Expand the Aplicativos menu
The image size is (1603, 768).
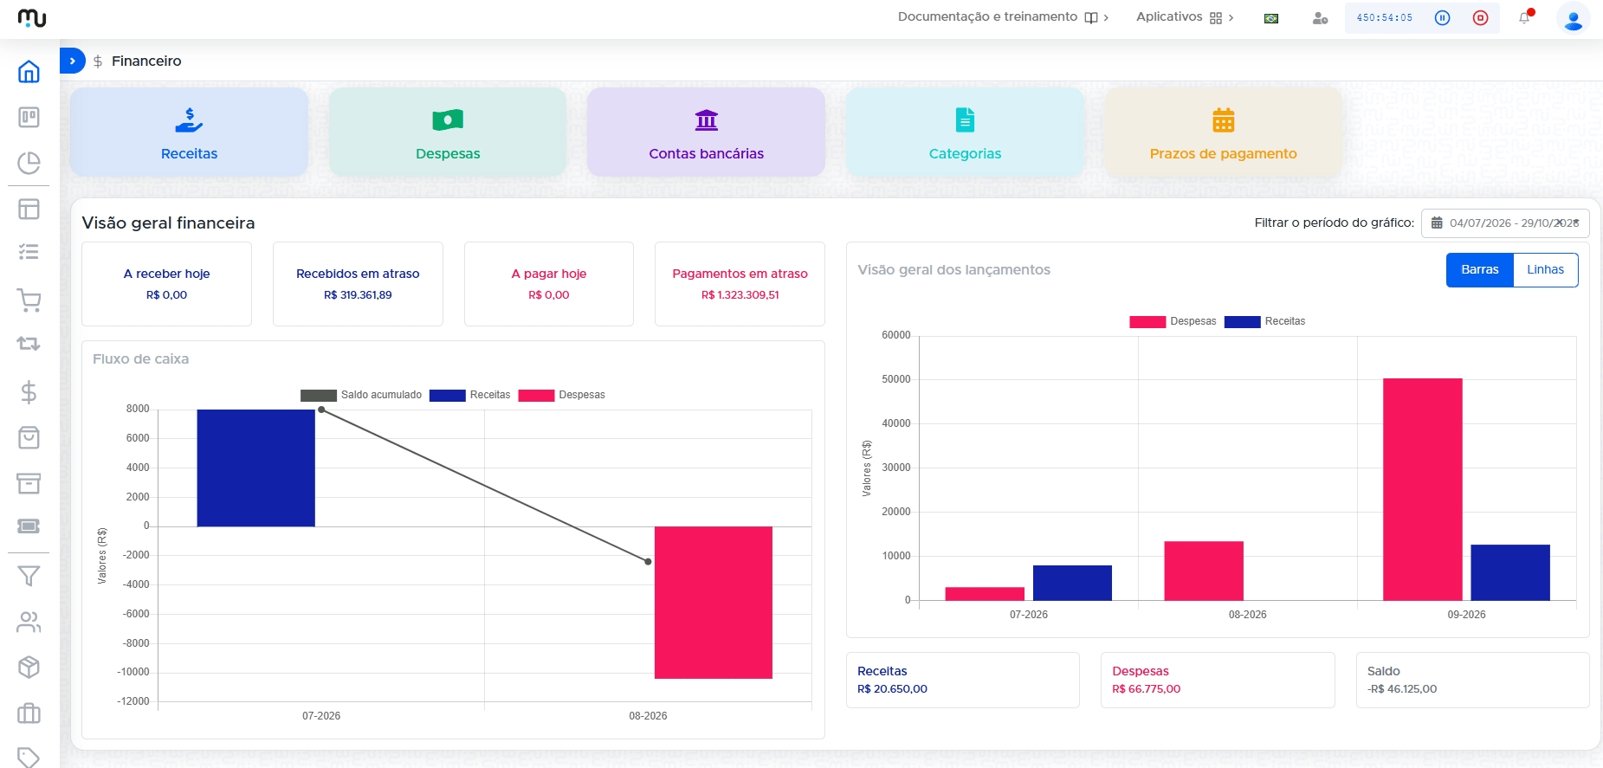click(x=1184, y=17)
